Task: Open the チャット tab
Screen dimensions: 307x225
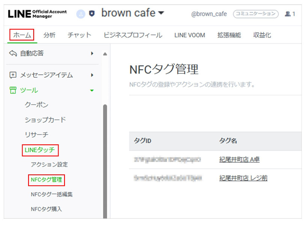Action: pos(79,35)
